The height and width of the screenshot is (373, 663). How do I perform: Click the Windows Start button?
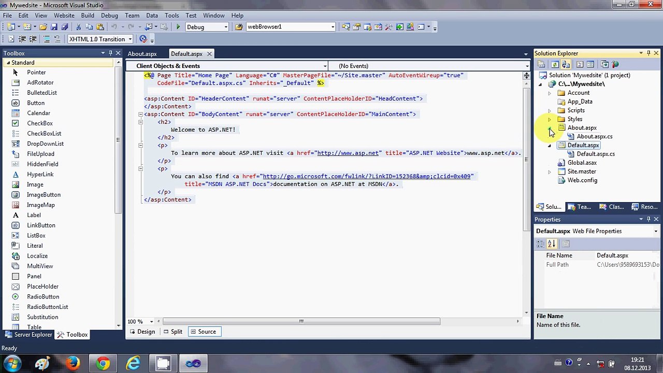(x=12, y=364)
